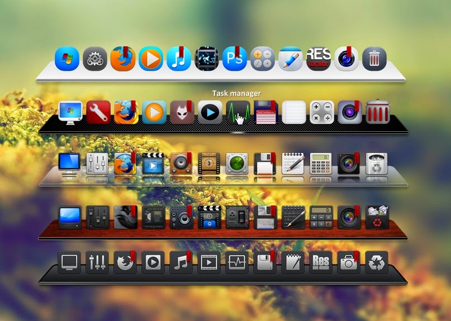This screenshot has height=321, width=451.
Task: Open the silver recycle bin on glass dock
Action: click(x=377, y=164)
